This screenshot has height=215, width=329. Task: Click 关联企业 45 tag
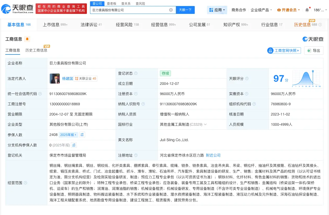(x=86, y=79)
